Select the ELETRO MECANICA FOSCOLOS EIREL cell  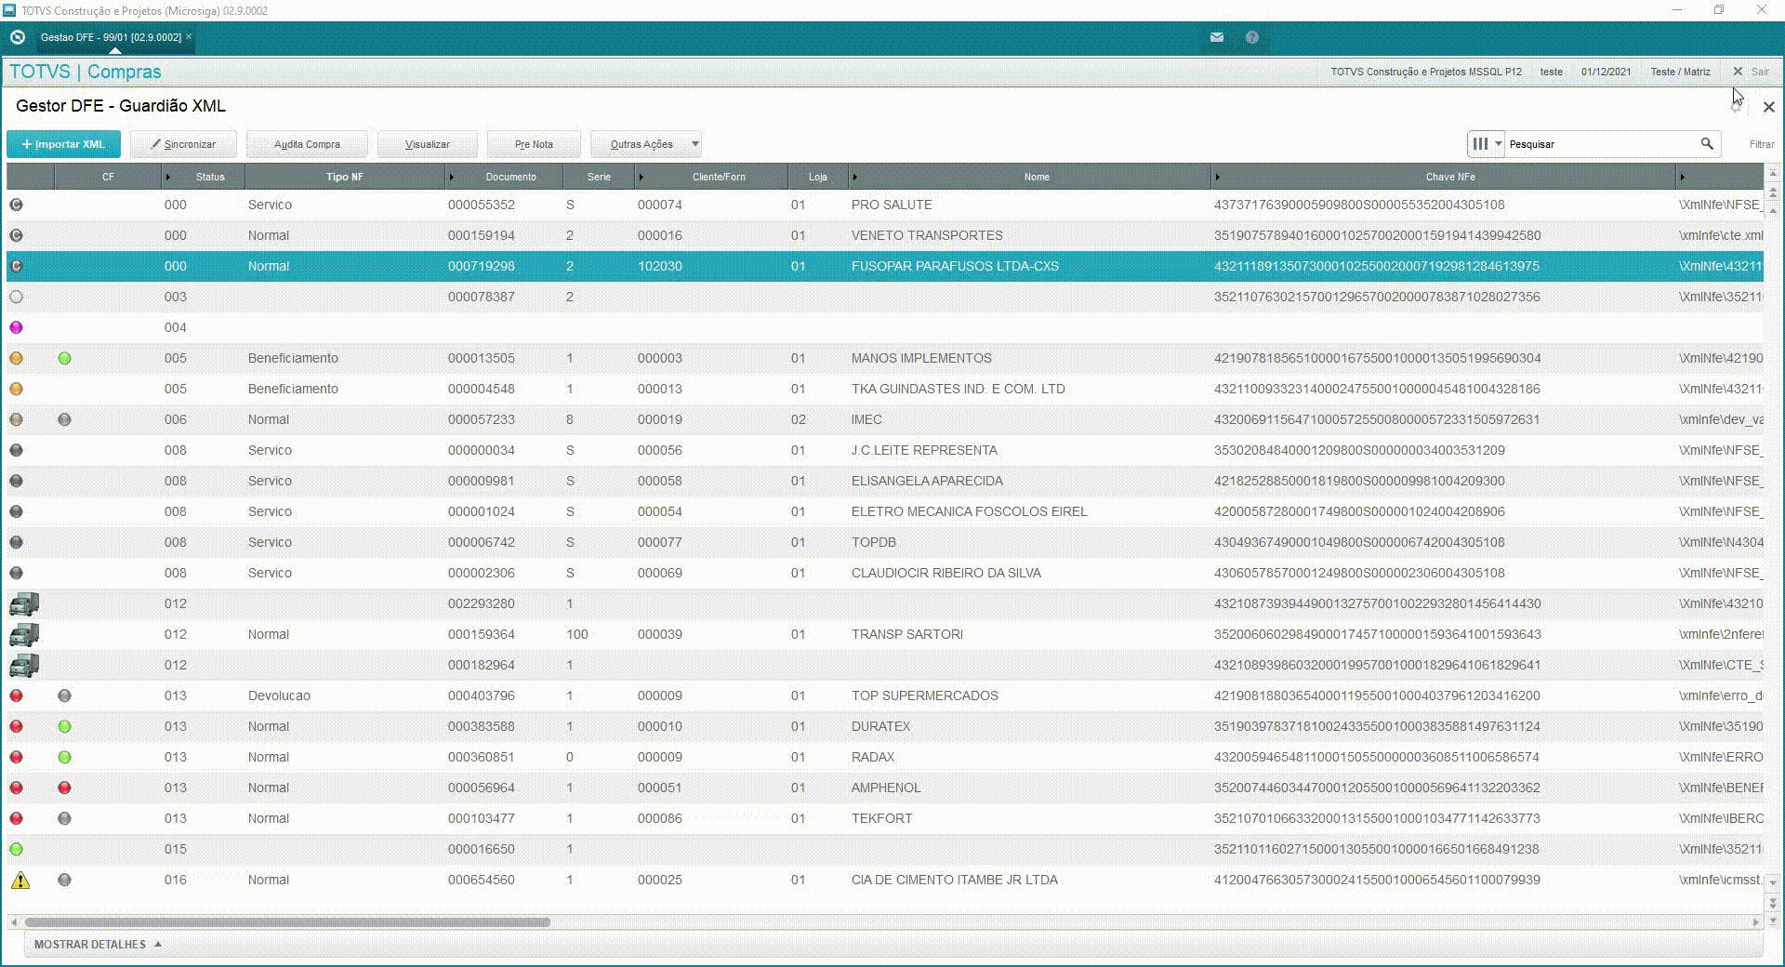[x=969, y=511]
